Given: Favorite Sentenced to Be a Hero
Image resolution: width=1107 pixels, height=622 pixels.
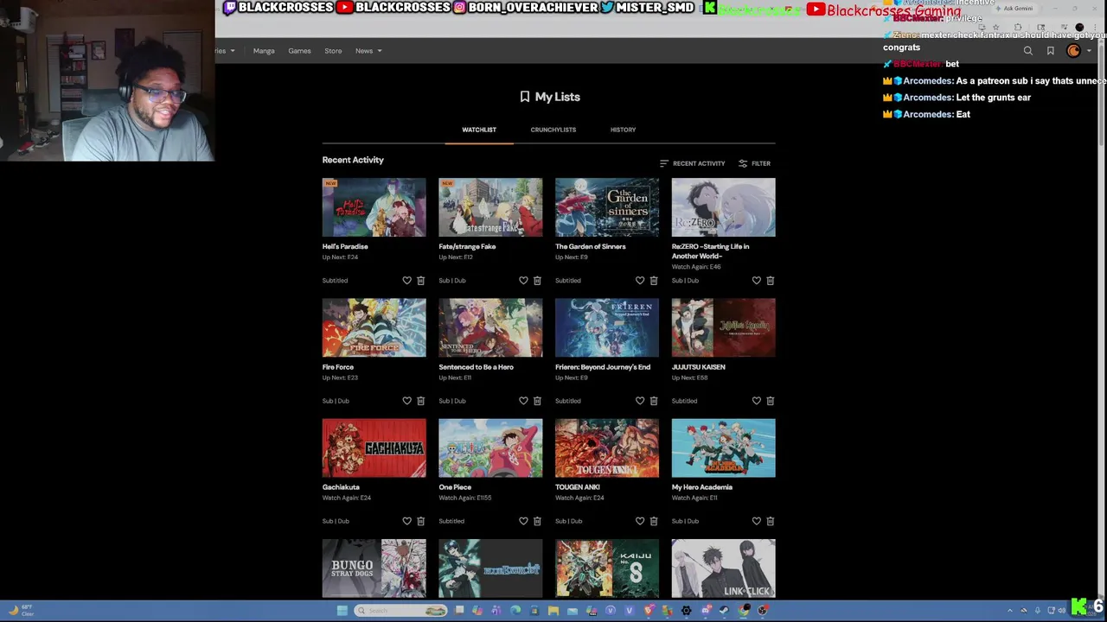Looking at the screenshot, I should pyautogui.click(x=523, y=401).
